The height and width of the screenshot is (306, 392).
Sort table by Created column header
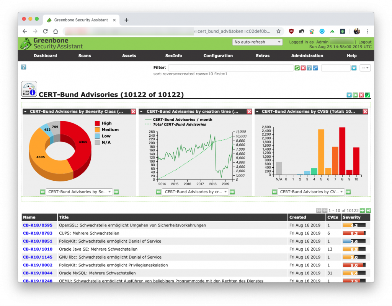click(x=297, y=217)
